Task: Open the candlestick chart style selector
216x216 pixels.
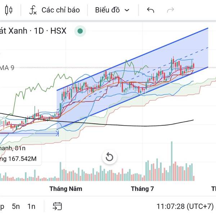Action: (x=9, y=10)
